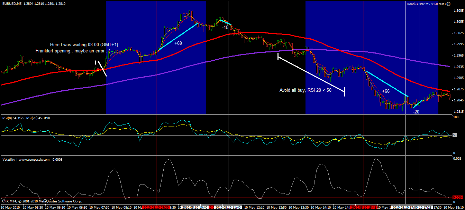Click the red 2010.05.10 15:45 time marker
This screenshot has width=465, height=210.
364,208
